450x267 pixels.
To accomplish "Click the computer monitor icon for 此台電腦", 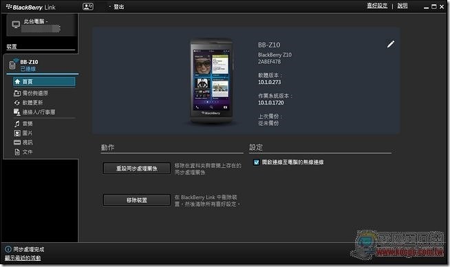I will (16, 25).
